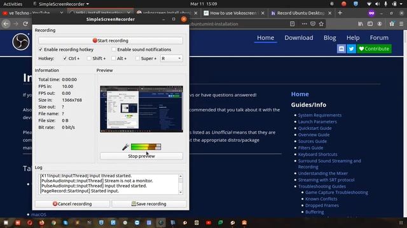Click the shield tray icon in top bar
Viewport: 407px width, 228px height.
click(x=355, y=4)
